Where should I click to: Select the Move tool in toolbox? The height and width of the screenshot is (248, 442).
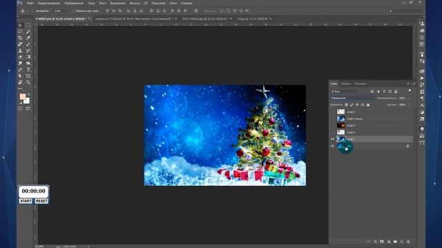20,25
